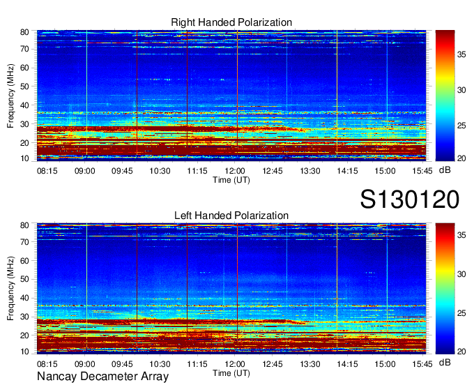Viewport: 474px width, 385px height.
Task: Click the "dB" unit beside Left Handed colorbar
Action: 445,362
